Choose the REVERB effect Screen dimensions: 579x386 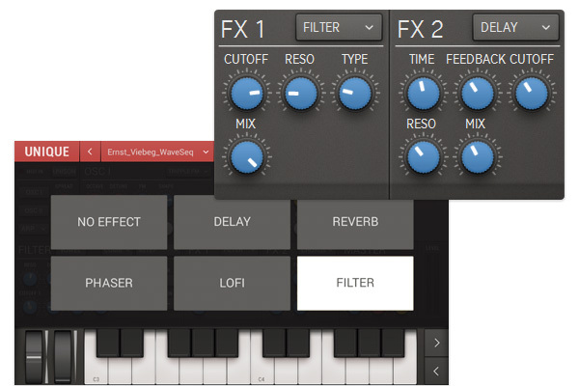(355, 224)
